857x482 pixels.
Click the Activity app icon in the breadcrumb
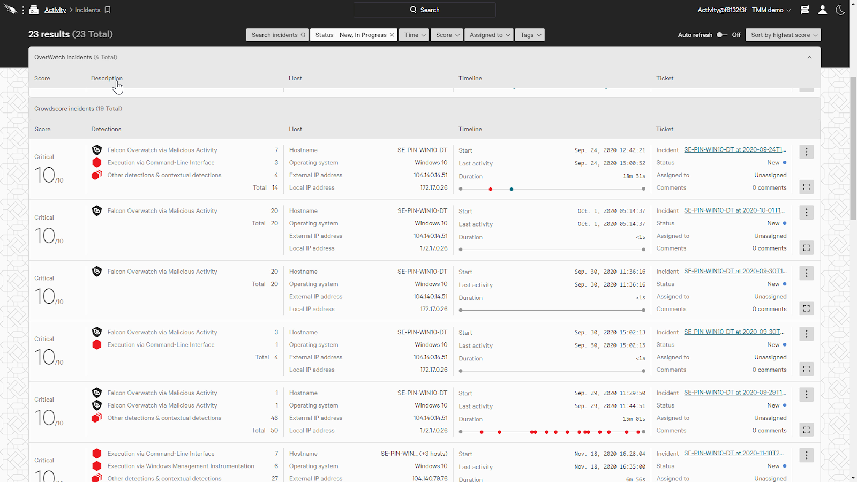pos(34,10)
